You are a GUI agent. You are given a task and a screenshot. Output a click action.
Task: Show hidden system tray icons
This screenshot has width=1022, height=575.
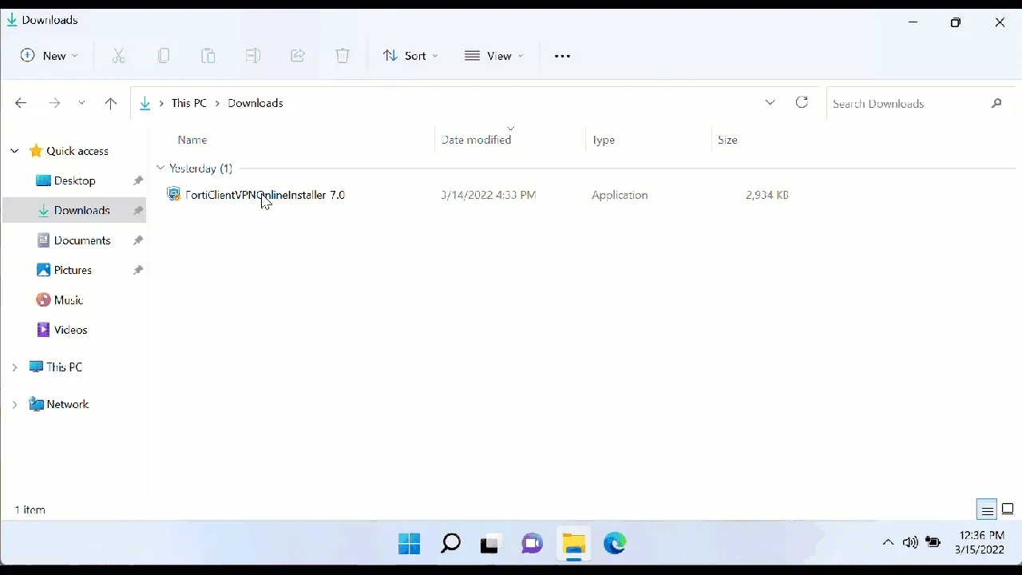(x=888, y=543)
